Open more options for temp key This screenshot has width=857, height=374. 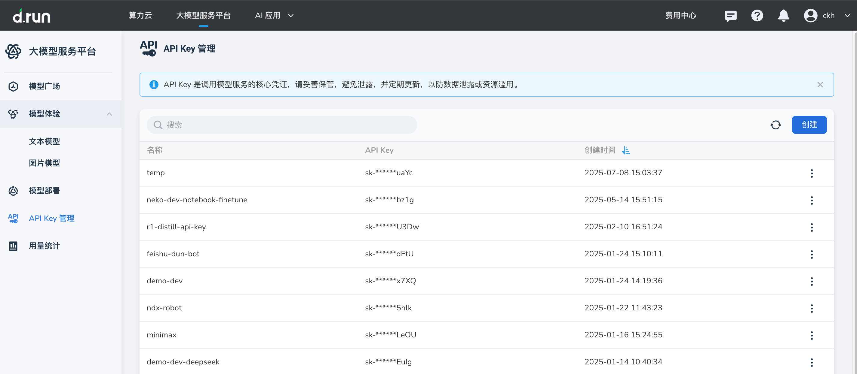pyautogui.click(x=811, y=173)
